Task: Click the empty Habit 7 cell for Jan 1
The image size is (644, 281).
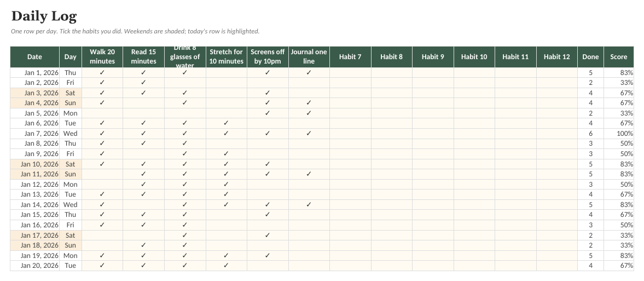Action: pos(350,72)
